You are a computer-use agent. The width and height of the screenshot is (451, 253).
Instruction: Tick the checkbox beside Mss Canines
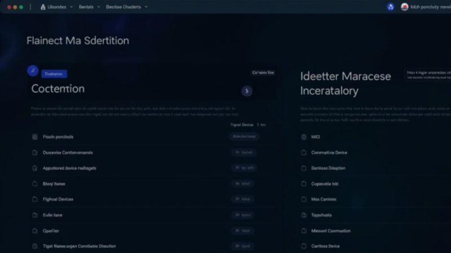pyautogui.click(x=304, y=199)
